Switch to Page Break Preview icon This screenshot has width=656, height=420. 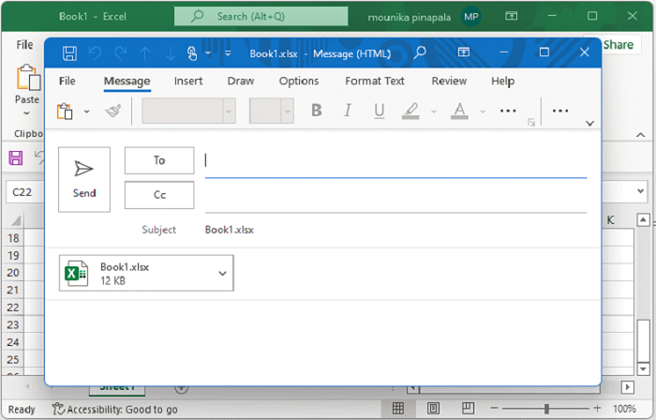468,409
